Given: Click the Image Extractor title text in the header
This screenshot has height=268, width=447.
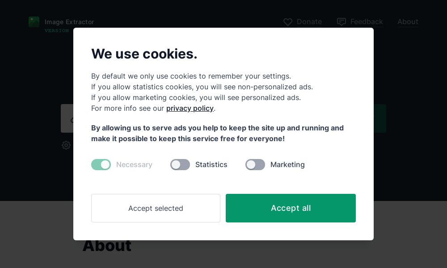Looking at the screenshot, I should tap(69, 21).
